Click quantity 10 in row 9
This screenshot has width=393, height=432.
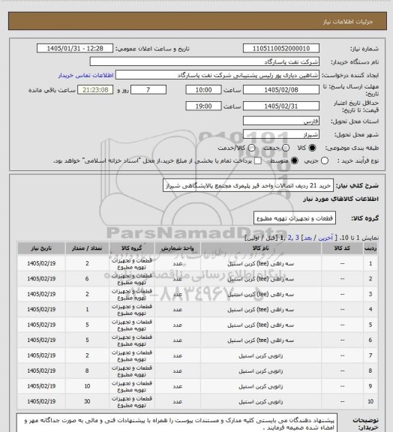coord(87,386)
